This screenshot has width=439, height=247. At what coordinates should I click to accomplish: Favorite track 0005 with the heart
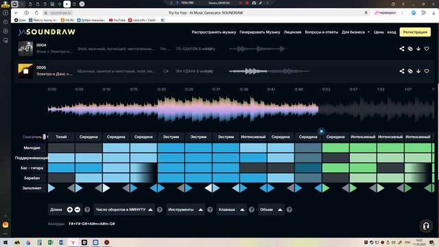[427, 71]
